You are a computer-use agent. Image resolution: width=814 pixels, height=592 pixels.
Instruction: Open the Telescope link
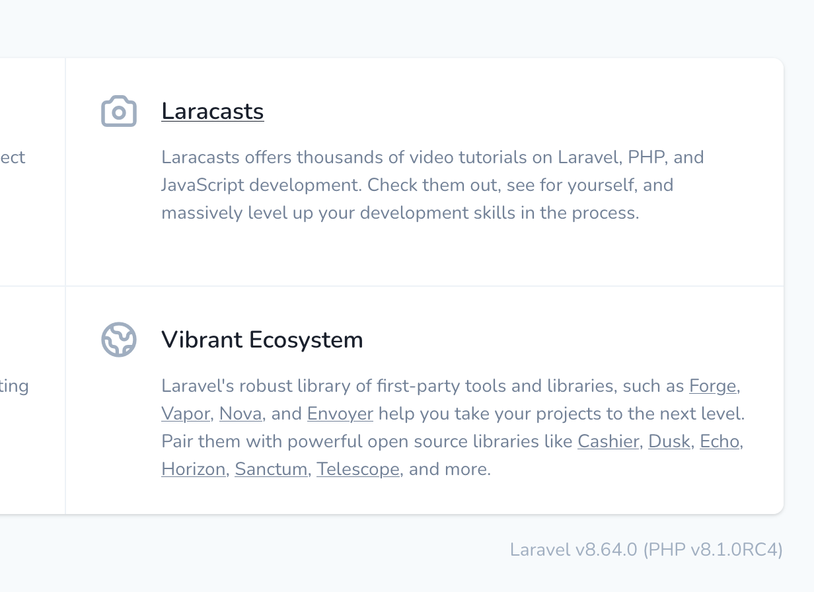pyautogui.click(x=358, y=470)
